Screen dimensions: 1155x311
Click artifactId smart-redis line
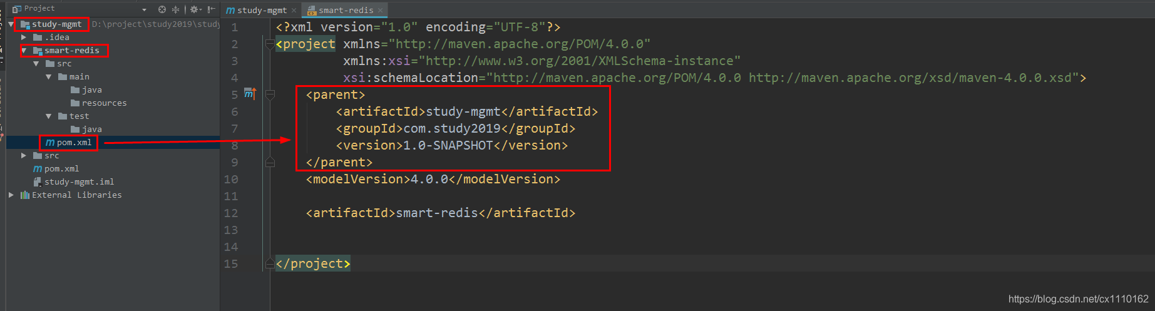click(441, 213)
